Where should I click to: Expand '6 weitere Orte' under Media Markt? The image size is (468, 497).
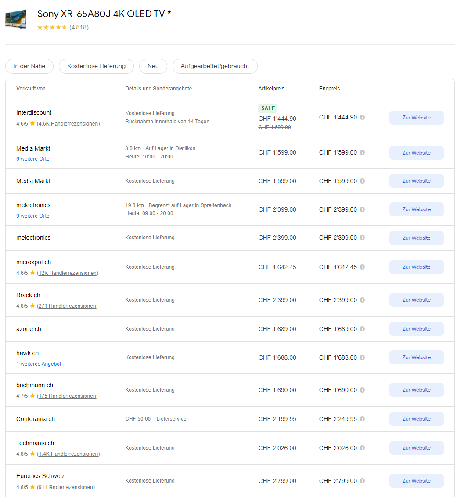coord(33,159)
